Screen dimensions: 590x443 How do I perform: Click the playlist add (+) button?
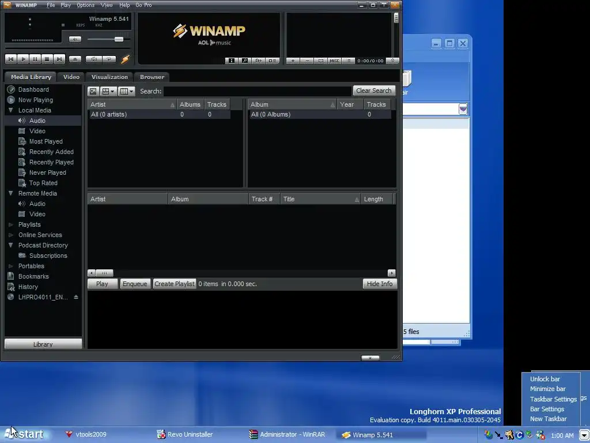pyautogui.click(x=293, y=61)
